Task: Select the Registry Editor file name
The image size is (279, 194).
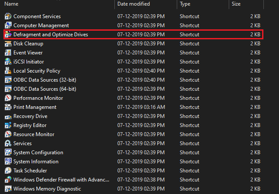Action: (30, 125)
